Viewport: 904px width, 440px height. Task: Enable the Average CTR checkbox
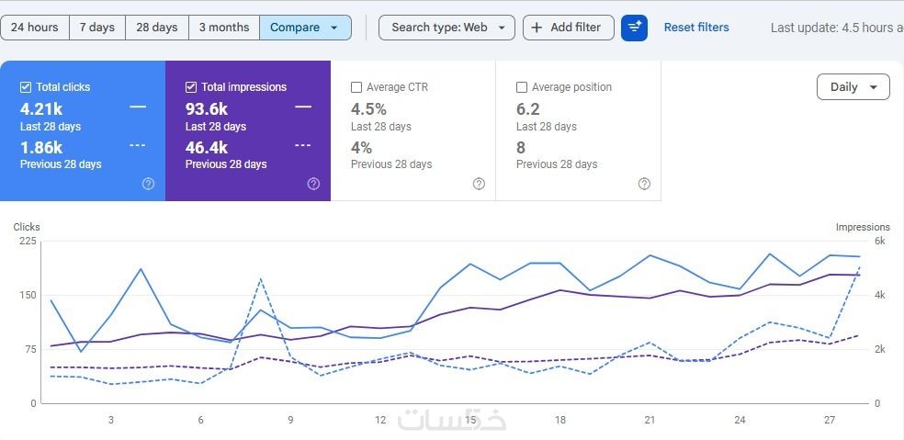356,87
